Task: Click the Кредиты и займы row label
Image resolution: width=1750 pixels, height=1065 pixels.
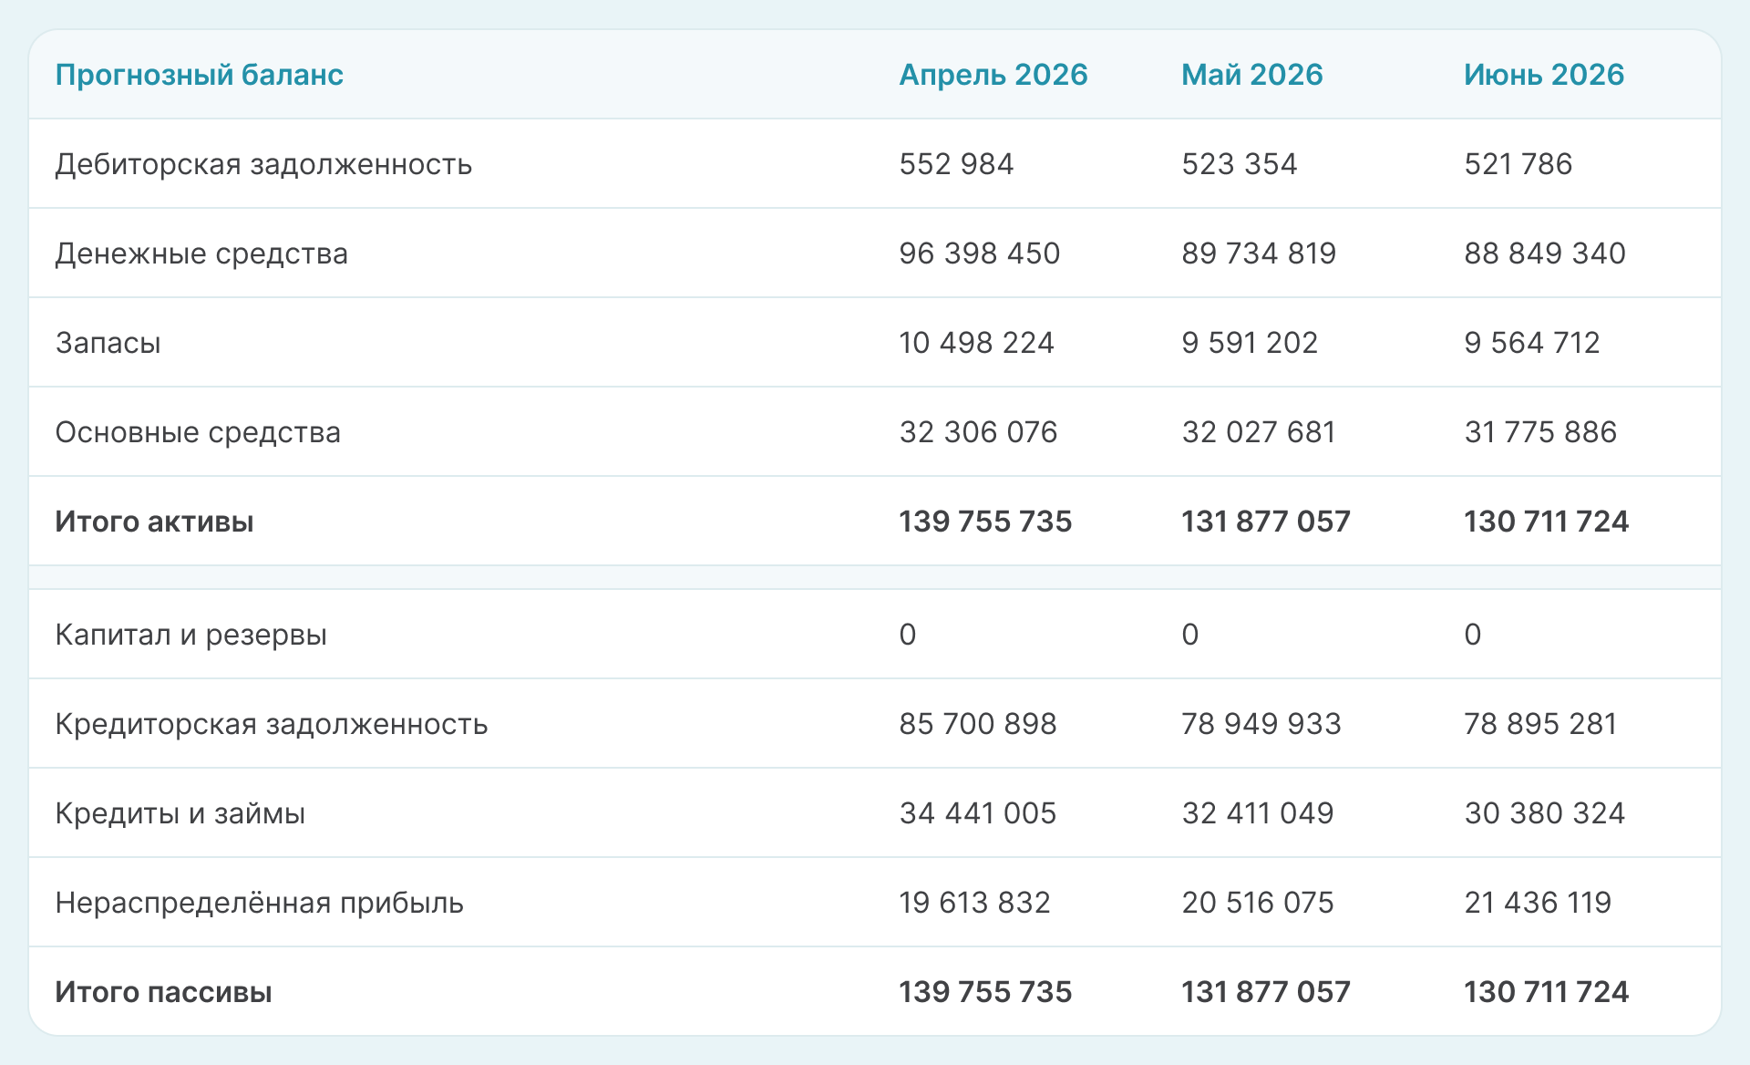Action: [x=180, y=813]
